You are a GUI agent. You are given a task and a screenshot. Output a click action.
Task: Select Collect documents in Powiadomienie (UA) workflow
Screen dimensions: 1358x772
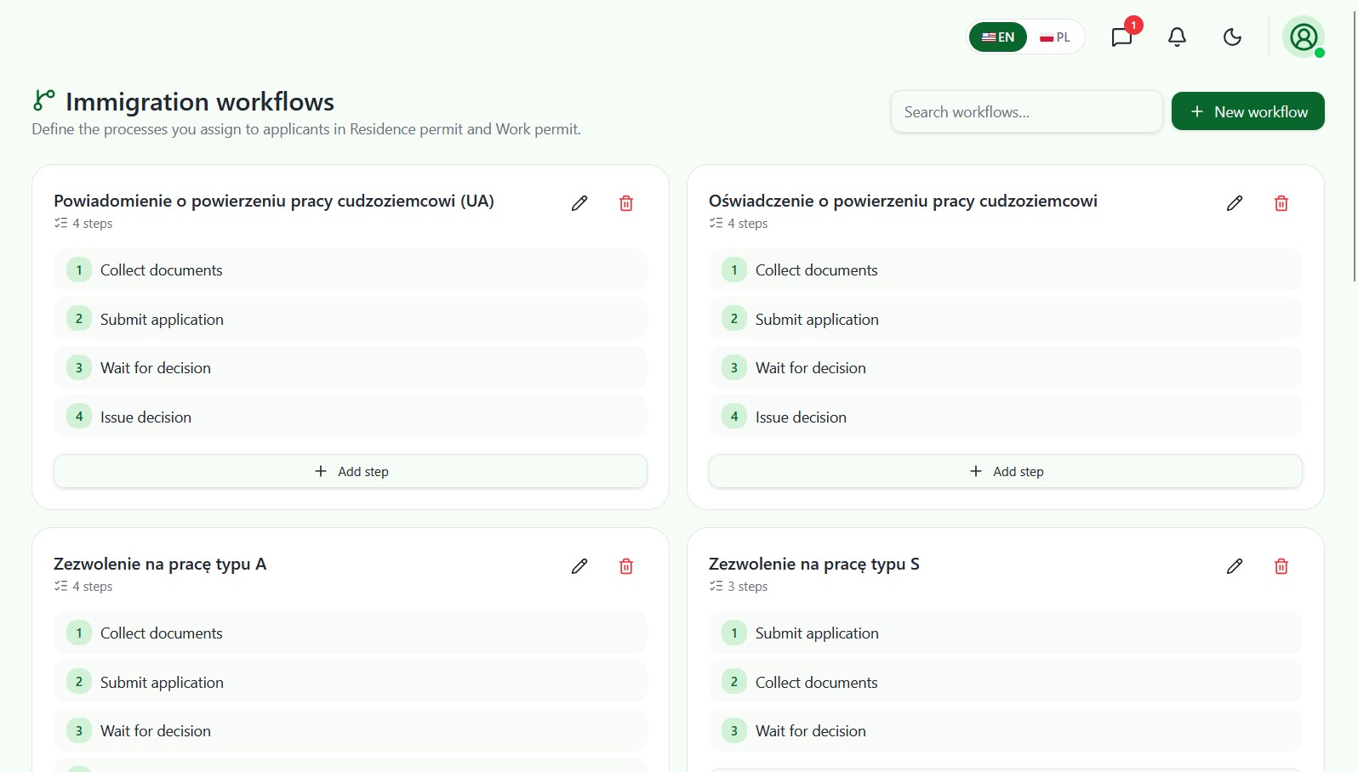pos(351,270)
